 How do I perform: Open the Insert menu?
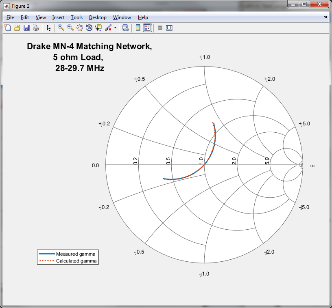(58, 17)
